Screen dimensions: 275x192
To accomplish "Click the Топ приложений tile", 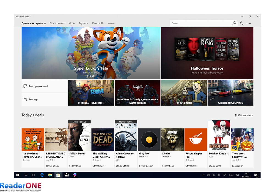I will pos(45,86).
